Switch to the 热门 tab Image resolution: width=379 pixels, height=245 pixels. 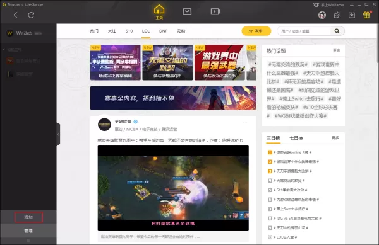pyautogui.click(x=94, y=31)
